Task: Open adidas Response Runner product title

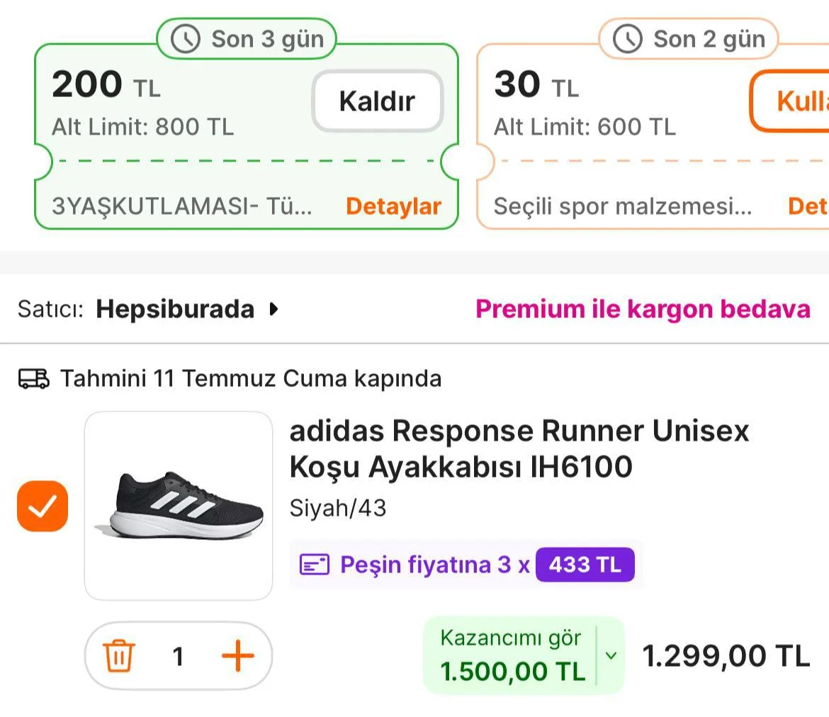Action: (519, 448)
